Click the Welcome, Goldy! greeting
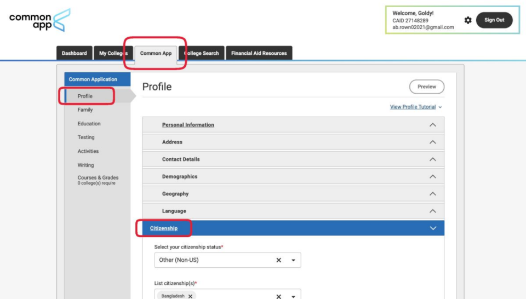Viewport: 526px width, 299px height. [x=413, y=13]
